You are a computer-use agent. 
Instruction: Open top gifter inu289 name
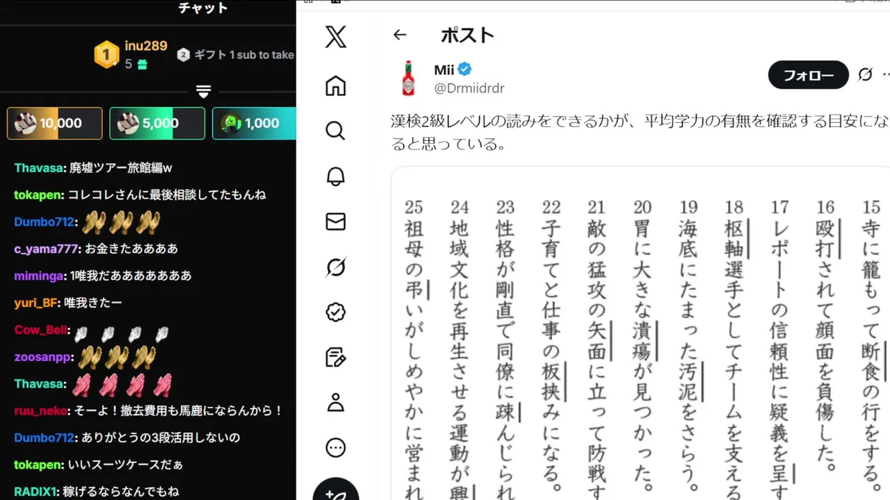pyautogui.click(x=146, y=46)
